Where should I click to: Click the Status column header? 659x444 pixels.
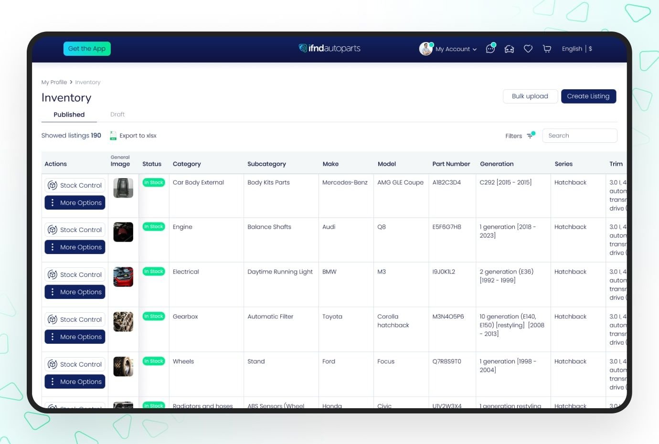click(x=152, y=164)
